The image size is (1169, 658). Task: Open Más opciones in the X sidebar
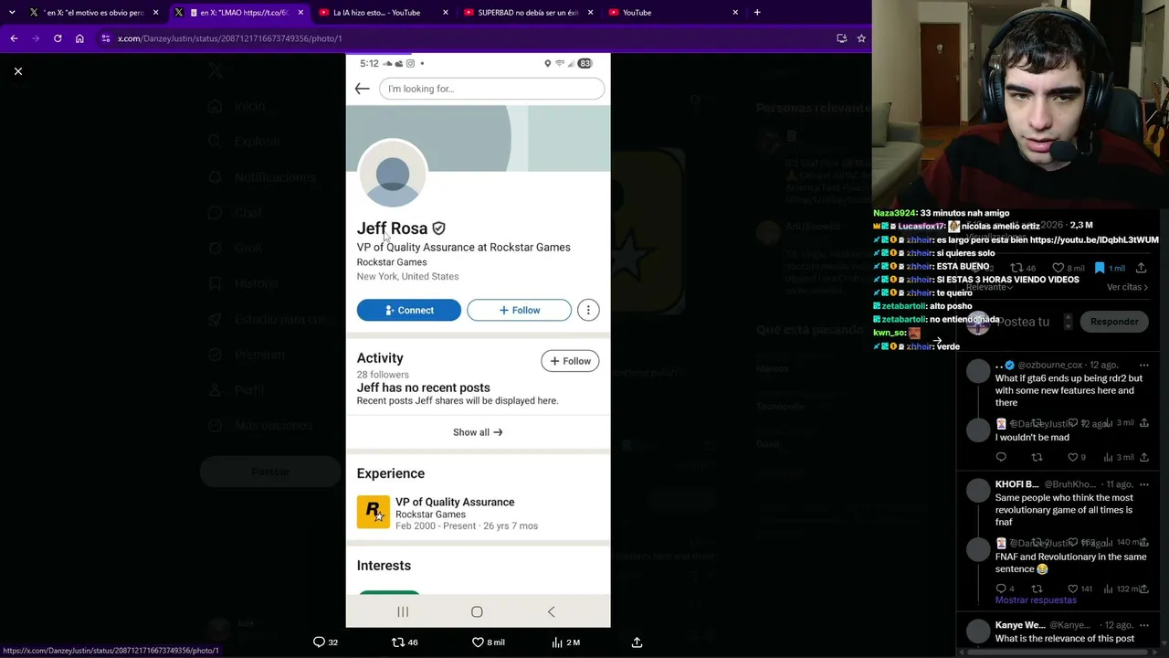(261, 426)
